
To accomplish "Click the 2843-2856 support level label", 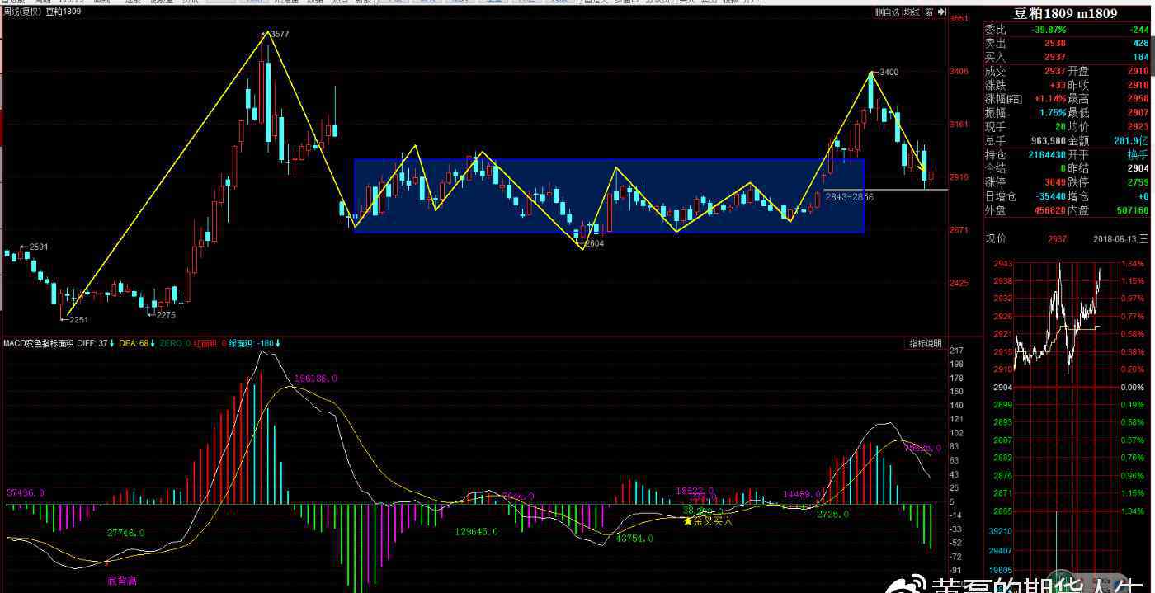I will pyautogui.click(x=850, y=199).
